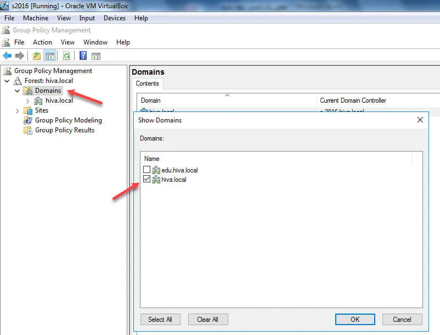
Task: Open the VirtualBox File menu
Action: pyautogui.click(x=9, y=18)
